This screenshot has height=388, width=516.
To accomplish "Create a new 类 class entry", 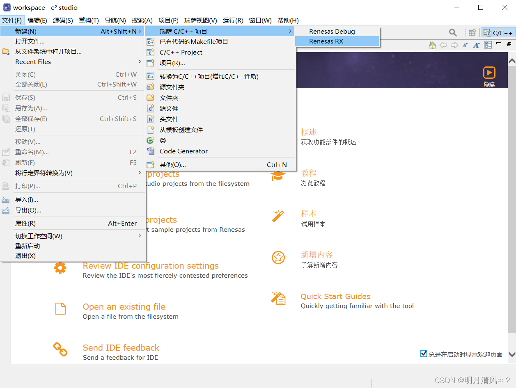I will click(220, 140).
